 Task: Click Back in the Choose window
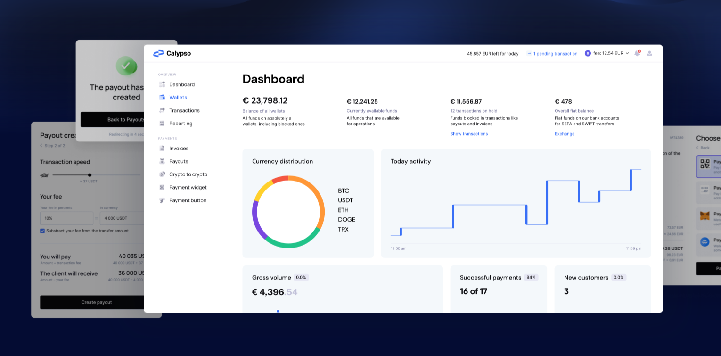point(703,148)
